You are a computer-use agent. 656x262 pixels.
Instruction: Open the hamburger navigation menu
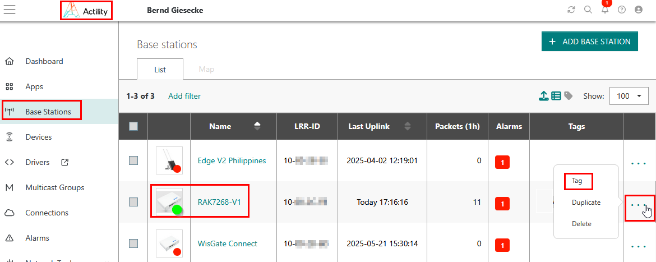click(x=9, y=10)
